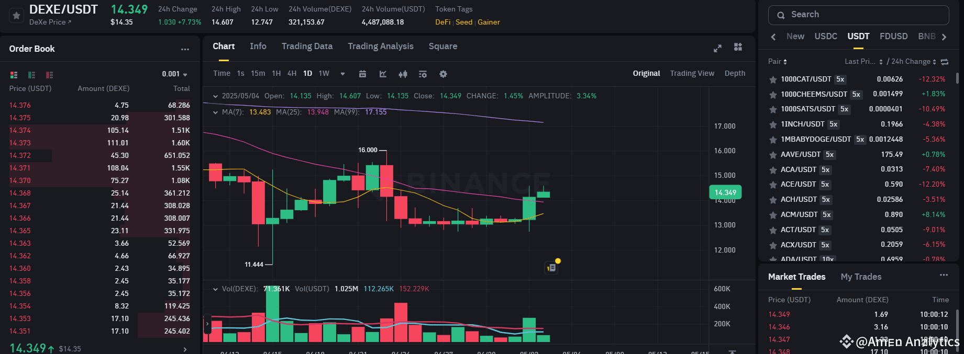Image resolution: width=964 pixels, height=354 pixels.
Task: Open the 0.001 price precision dropdown
Action: [x=174, y=74]
